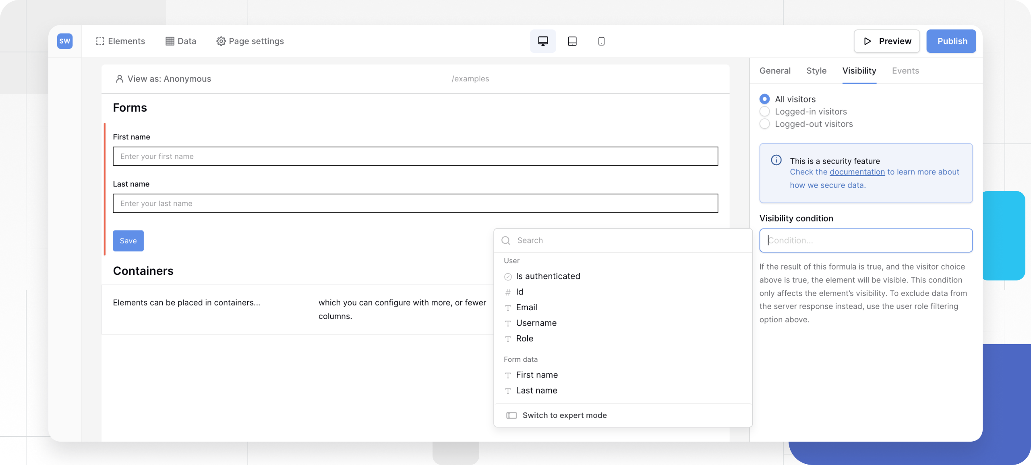Click the First name input field

coord(415,156)
